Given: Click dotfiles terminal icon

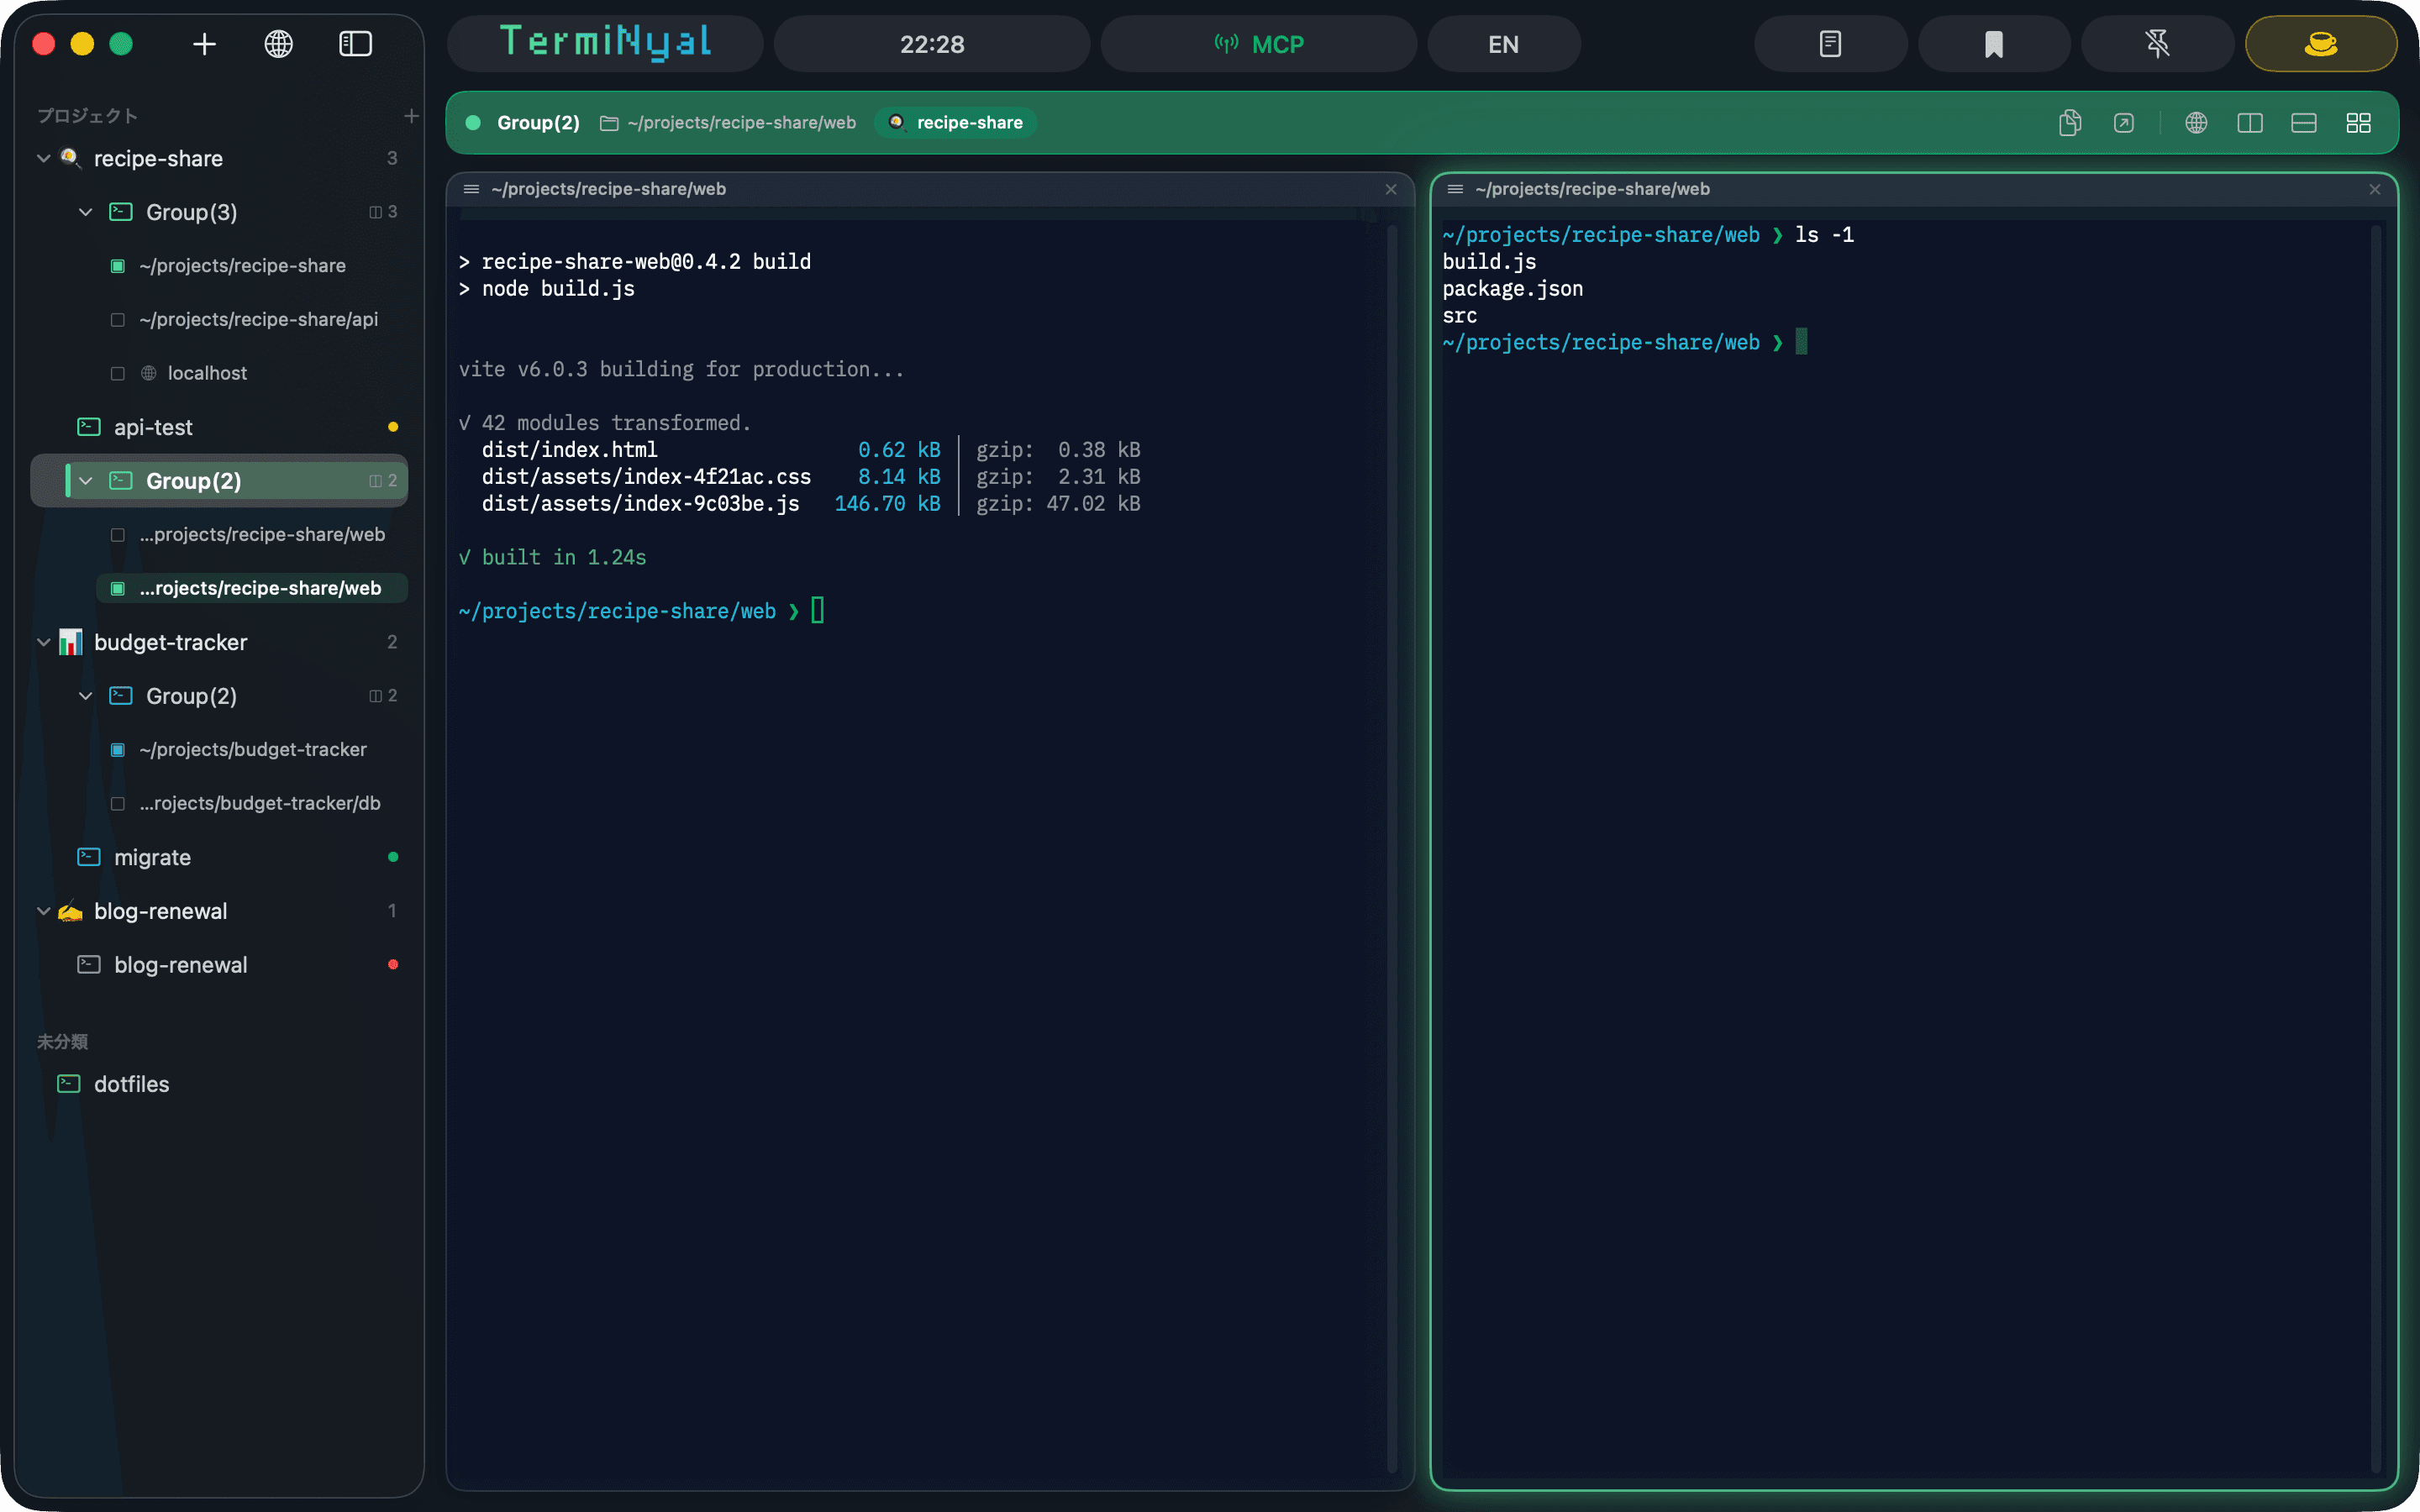Looking at the screenshot, I should pyautogui.click(x=69, y=1084).
